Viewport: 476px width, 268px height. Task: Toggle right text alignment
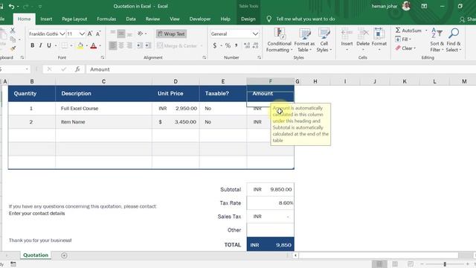pos(129,45)
